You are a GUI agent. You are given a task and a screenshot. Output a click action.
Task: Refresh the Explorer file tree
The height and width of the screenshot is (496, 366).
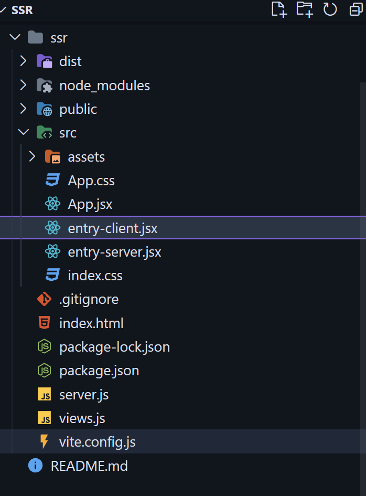coord(330,9)
